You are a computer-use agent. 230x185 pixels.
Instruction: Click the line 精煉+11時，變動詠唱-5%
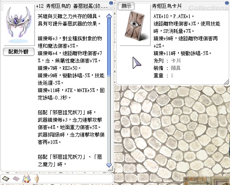(x=182, y=53)
